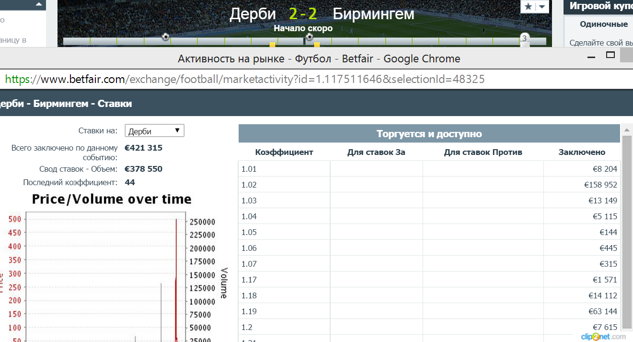
Task: Click the vertical scrollbar thumb of odds table
Action: 627,231
